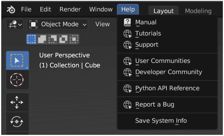Screen dimensions: 224x136
Task: Open the Object Mode dropdown
Action: (x=57, y=24)
